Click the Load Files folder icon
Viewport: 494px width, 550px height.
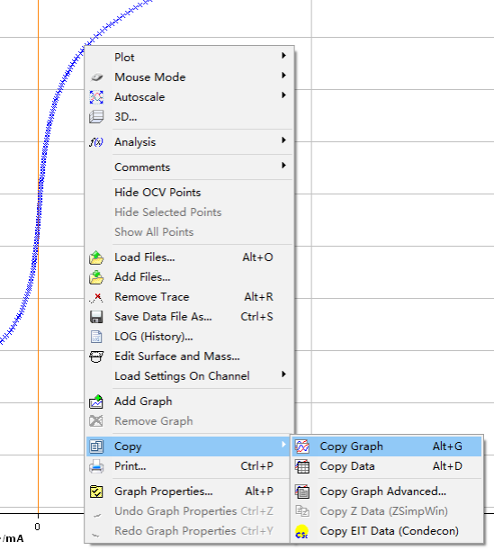(96, 257)
